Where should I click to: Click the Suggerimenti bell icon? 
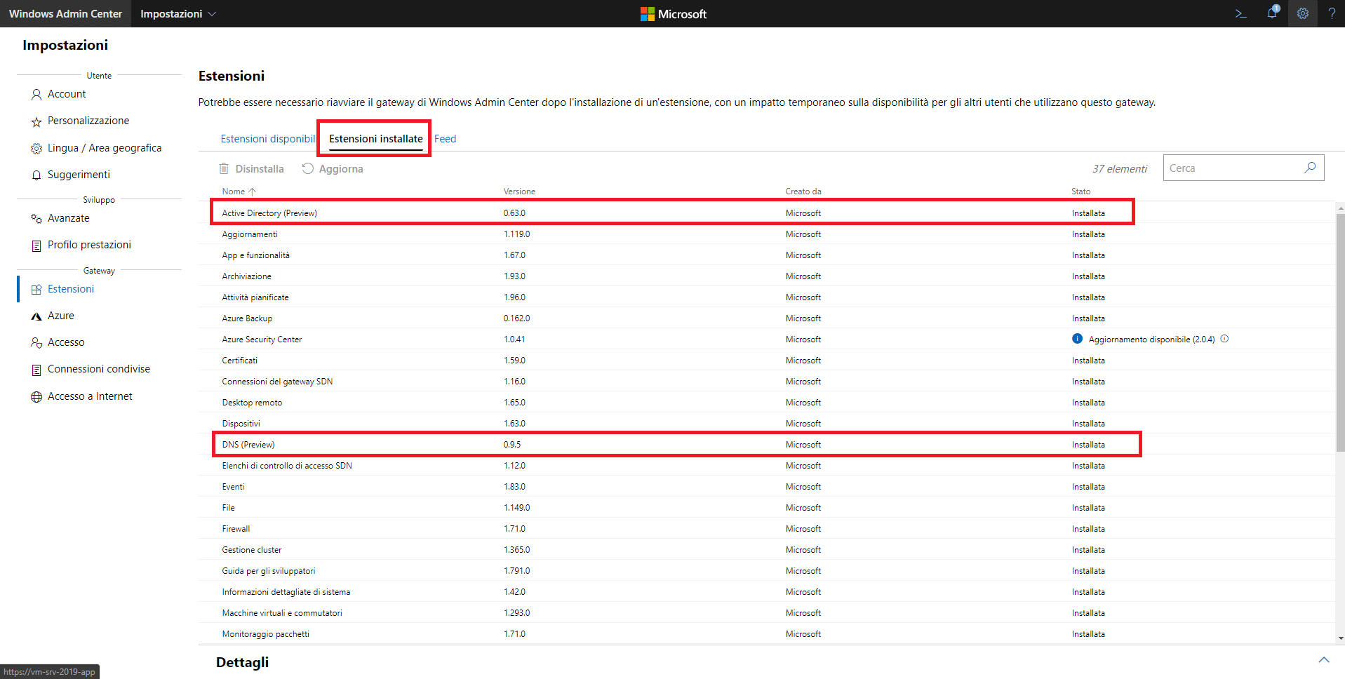click(x=36, y=175)
